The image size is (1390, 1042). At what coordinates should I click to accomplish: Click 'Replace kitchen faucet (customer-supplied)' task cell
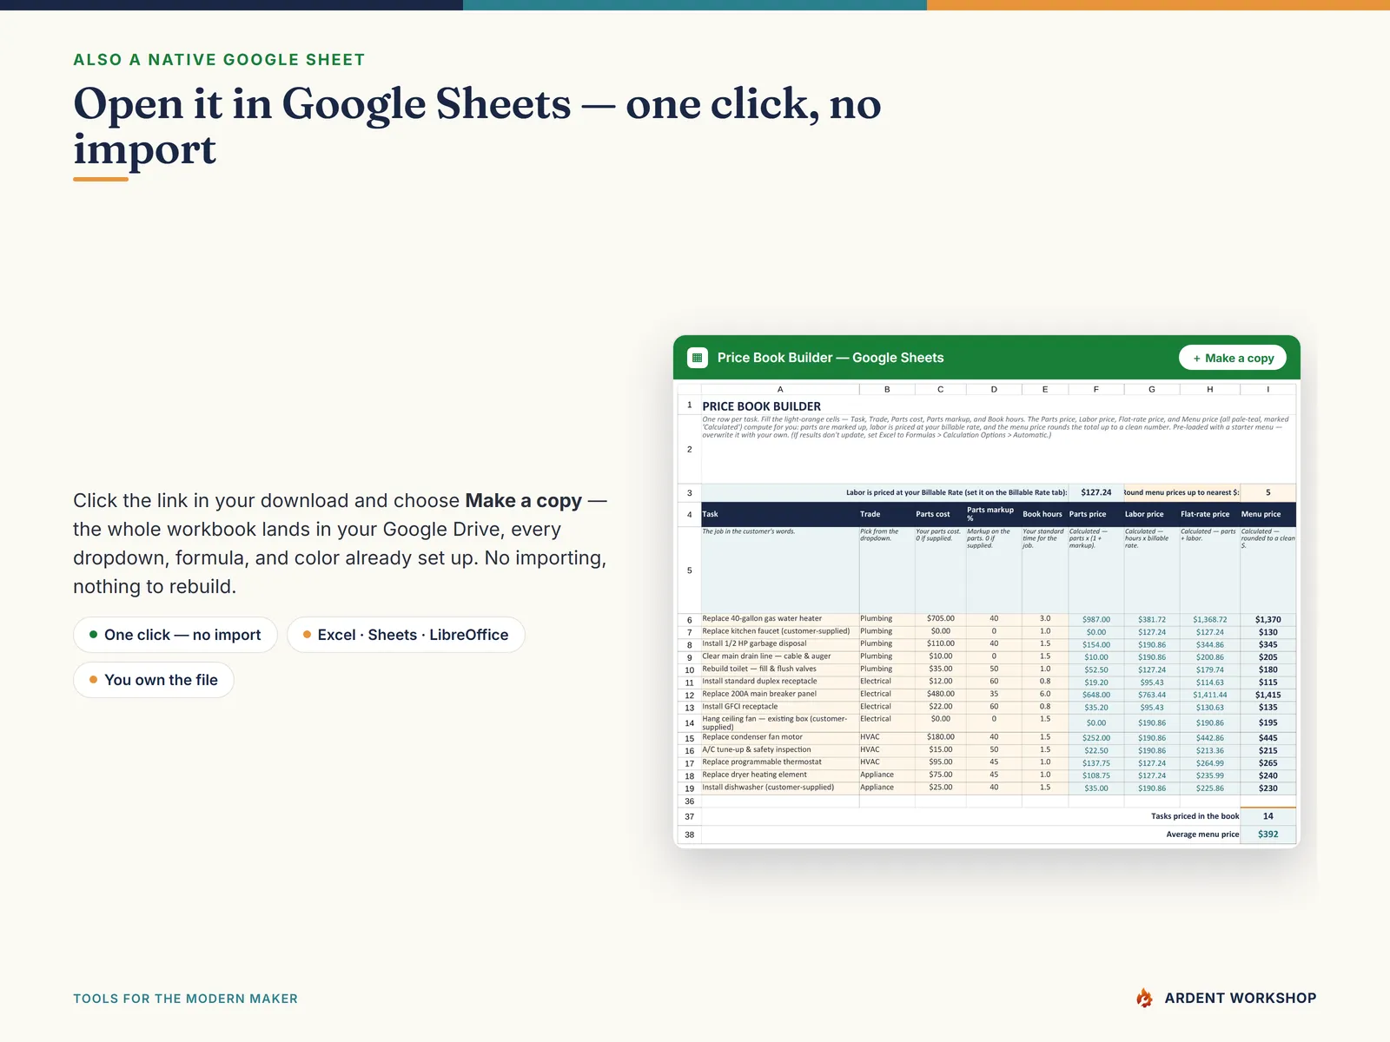tap(780, 631)
